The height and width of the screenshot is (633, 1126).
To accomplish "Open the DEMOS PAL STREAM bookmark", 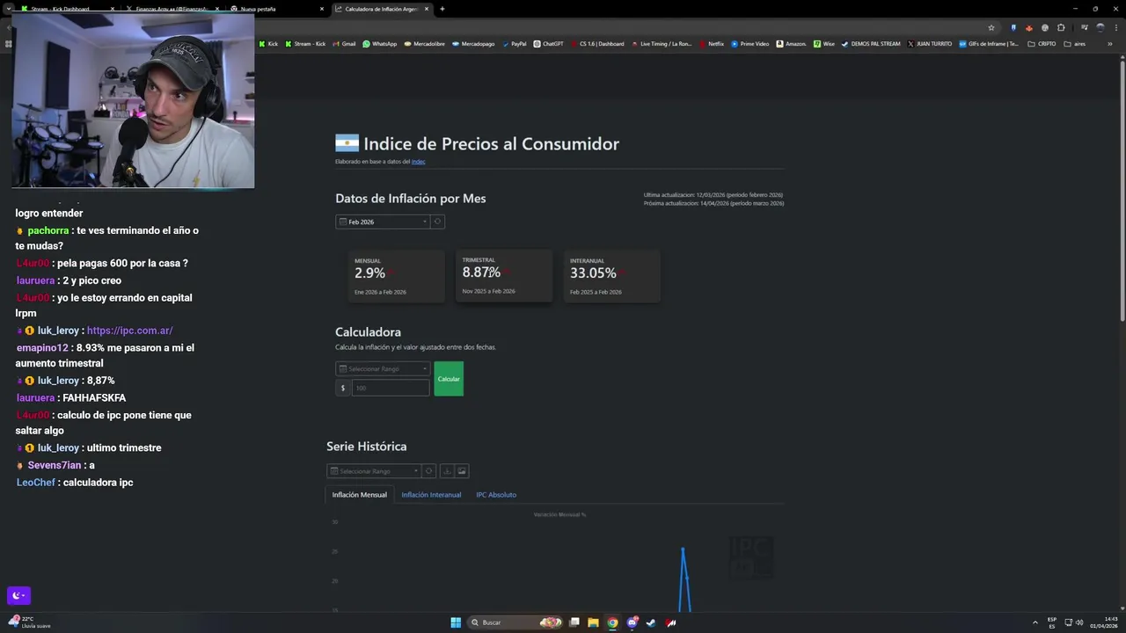I will point(871,44).
